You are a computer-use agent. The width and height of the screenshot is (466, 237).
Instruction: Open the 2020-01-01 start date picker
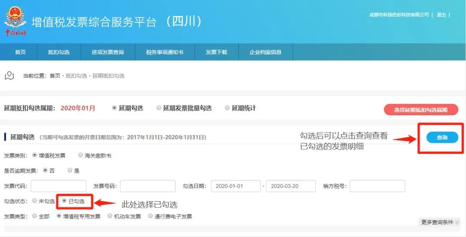click(x=236, y=186)
